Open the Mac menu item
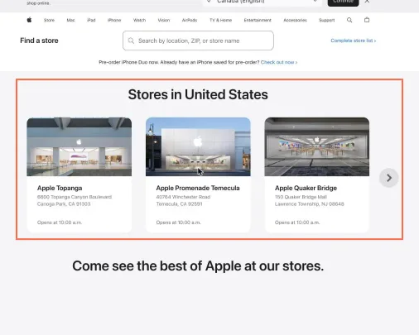This screenshot has height=335, width=419. click(x=70, y=20)
